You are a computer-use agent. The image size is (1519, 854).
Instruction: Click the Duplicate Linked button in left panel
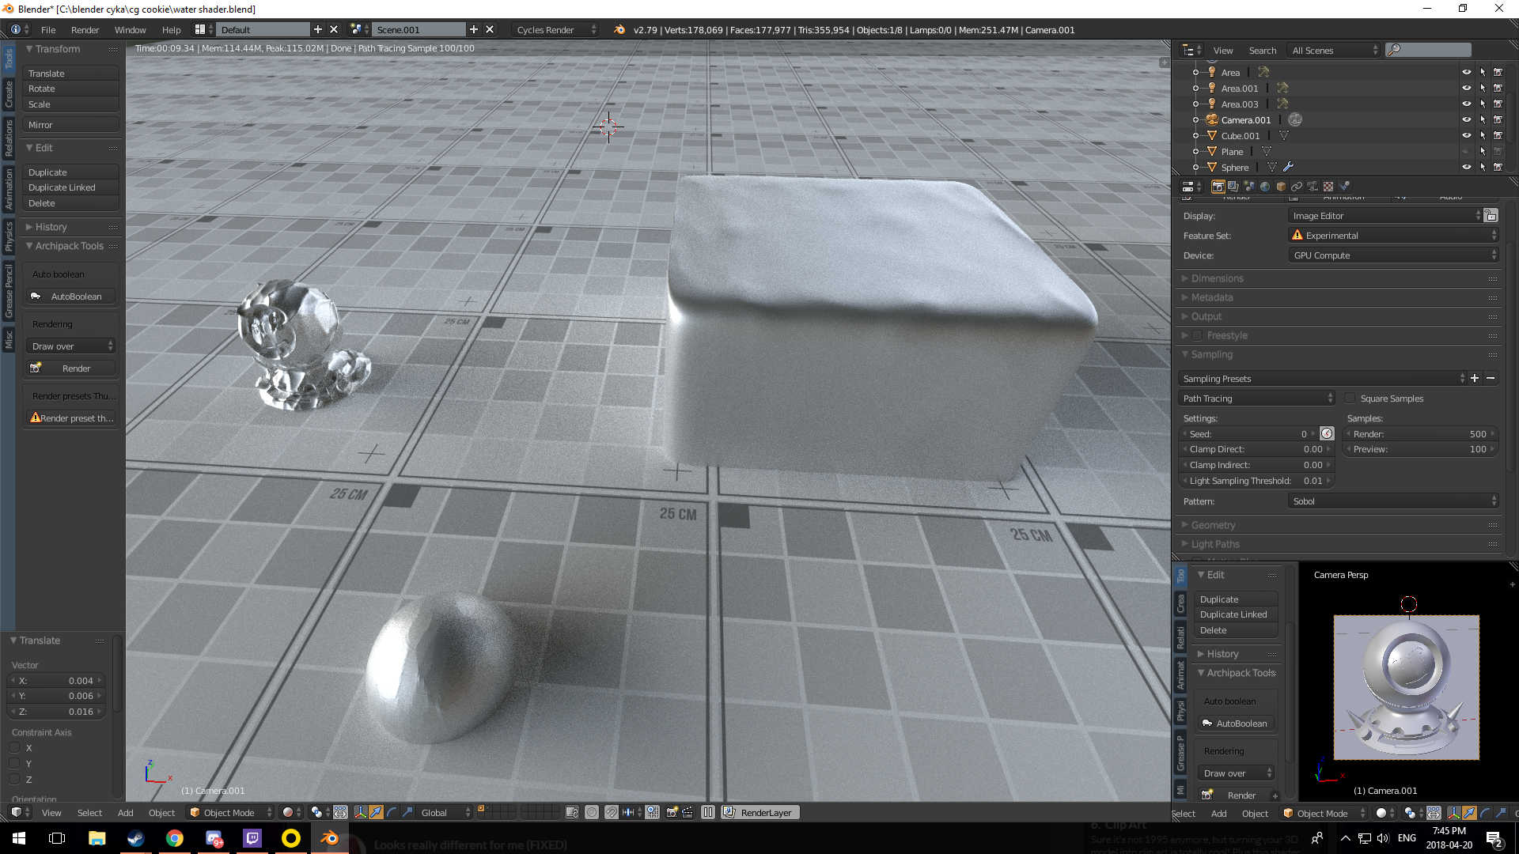[x=70, y=187]
